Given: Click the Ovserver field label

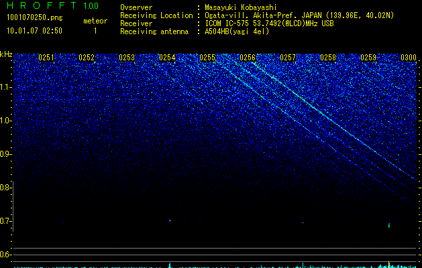Looking at the screenshot, I should coord(136,7).
